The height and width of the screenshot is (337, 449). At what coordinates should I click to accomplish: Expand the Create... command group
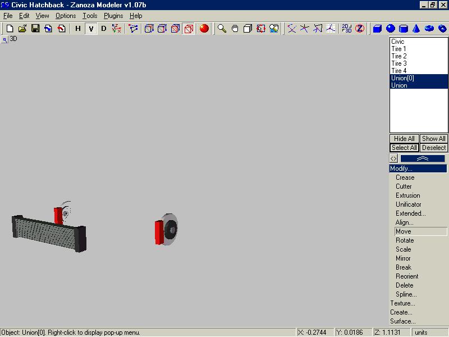click(x=401, y=312)
